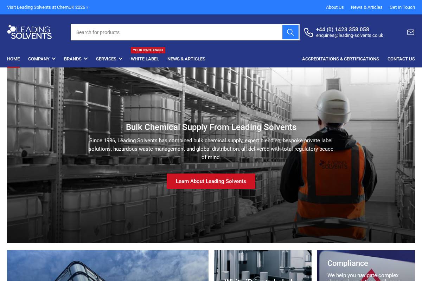This screenshot has width=422, height=281.
Task: Click the phone handset icon
Action: point(308,32)
